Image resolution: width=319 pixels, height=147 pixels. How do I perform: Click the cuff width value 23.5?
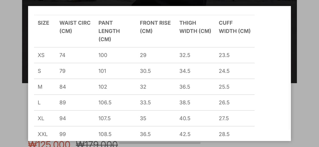pos(224,55)
